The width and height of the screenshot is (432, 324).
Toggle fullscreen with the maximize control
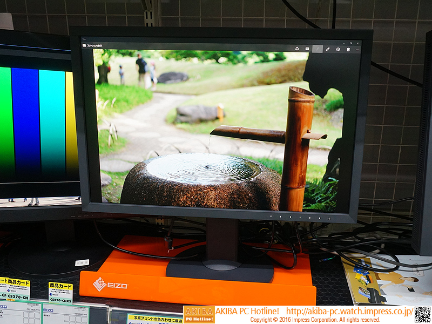[350, 43]
